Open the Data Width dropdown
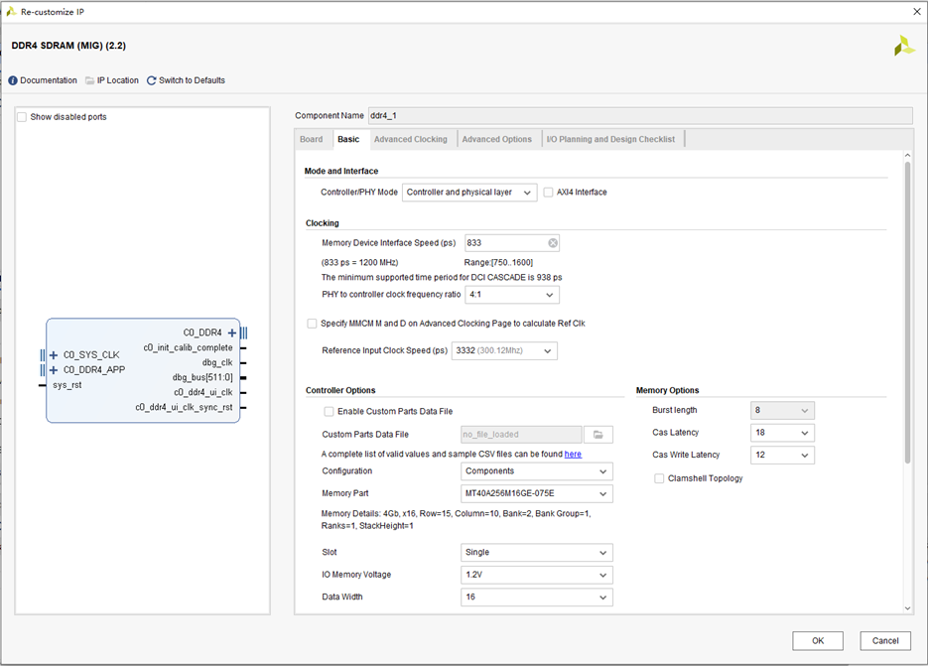Viewport: 928px width, 666px height. tap(536, 598)
